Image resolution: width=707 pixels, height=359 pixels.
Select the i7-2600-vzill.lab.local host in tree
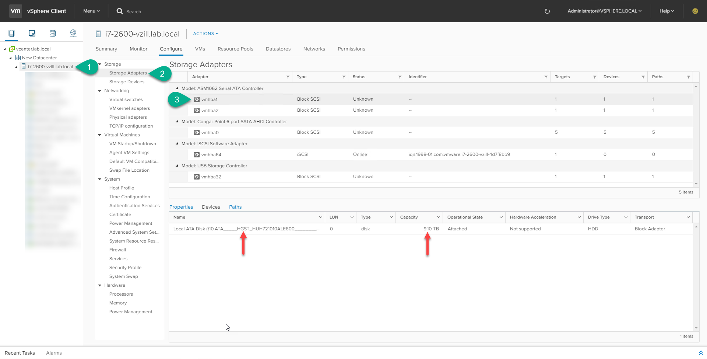(50, 67)
